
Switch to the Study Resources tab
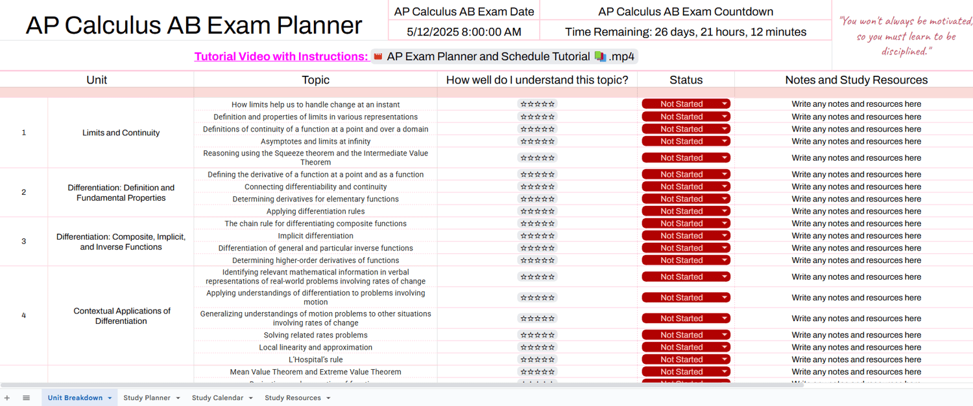[293, 398]
